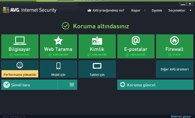Click the E-postalar KORUNUYOR status

(136, 55)
